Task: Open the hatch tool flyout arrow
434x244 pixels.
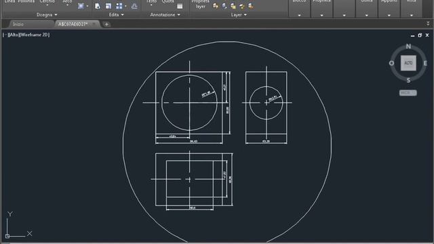Action: 87,6
